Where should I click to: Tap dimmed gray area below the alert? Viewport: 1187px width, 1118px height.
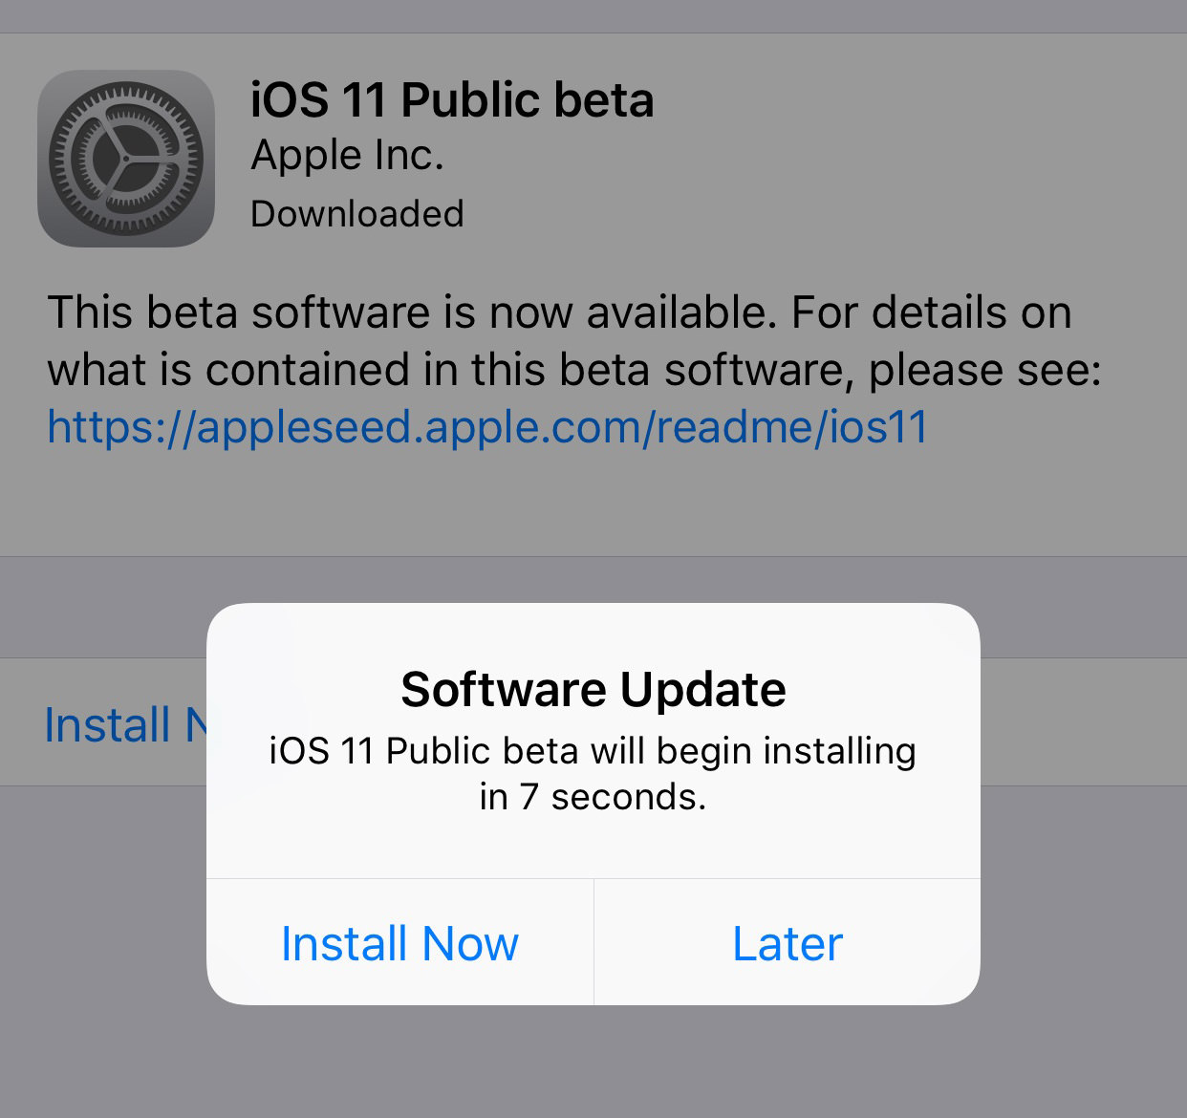593,1061
